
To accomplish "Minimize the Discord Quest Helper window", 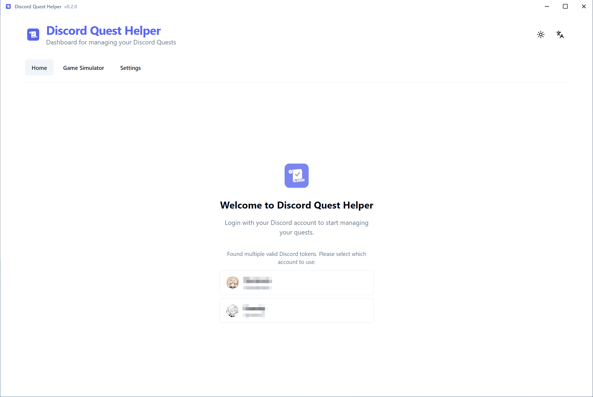I will click(x=547, y=6).
